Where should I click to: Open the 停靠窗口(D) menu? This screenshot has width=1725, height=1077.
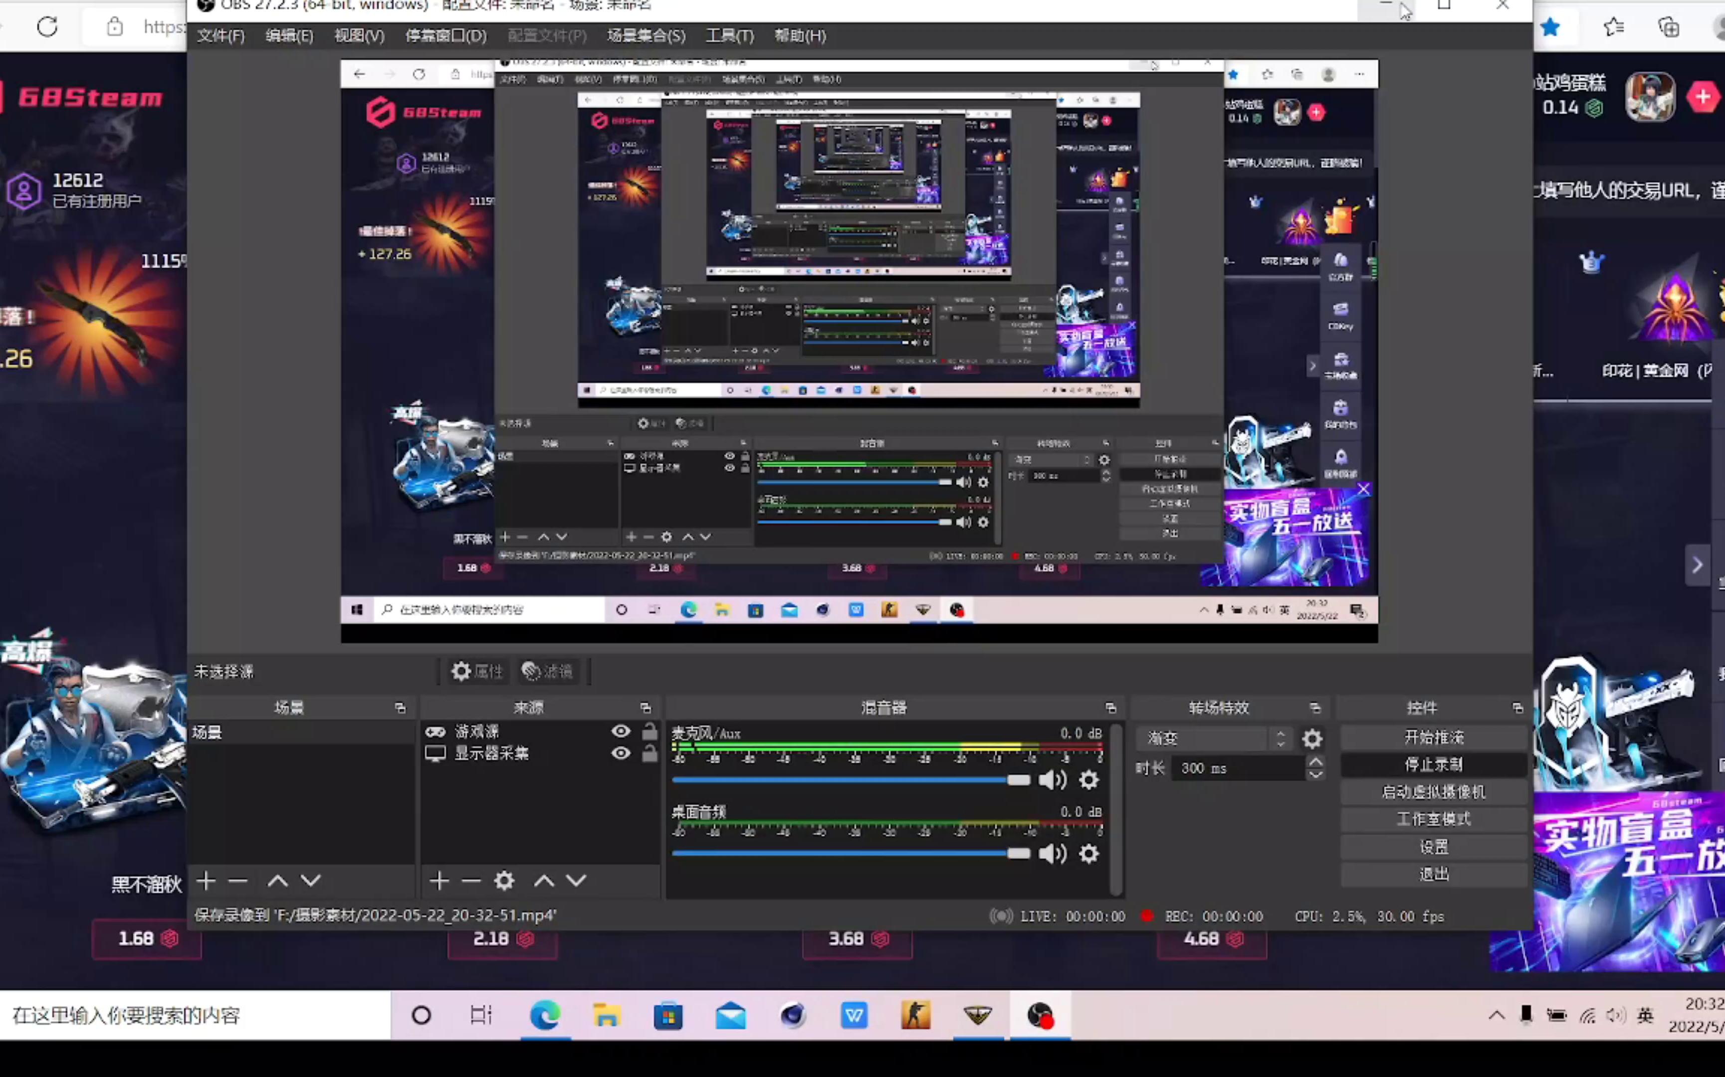tap(446, 35)
